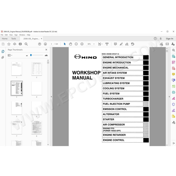
Task: Open help question mark icon
Action: [155, 39]
